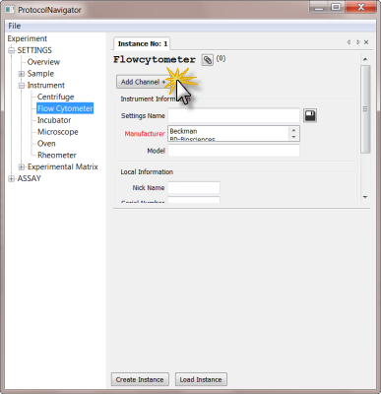Expand the Sample tree node
This screenshot has width=381, height=394.
coord(22,74)
